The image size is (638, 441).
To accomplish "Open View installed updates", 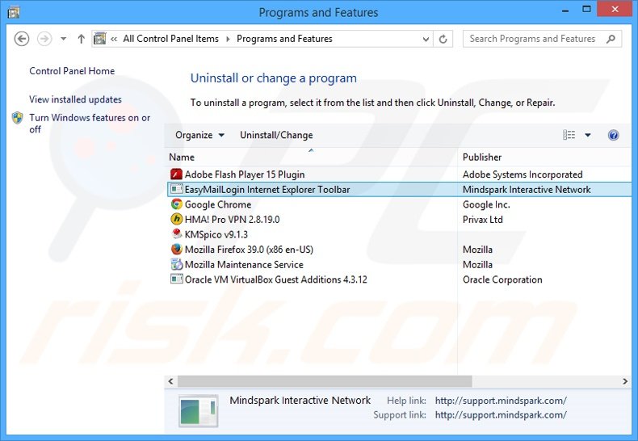I will [x=75, y=99].
